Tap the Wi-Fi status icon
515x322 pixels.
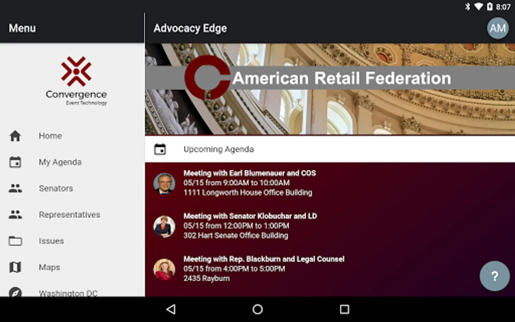[x=479, y=6]
